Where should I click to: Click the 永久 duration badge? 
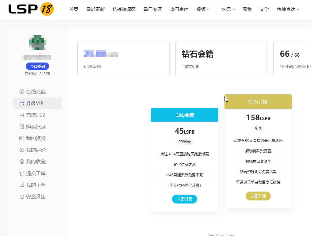click(258, 128)
